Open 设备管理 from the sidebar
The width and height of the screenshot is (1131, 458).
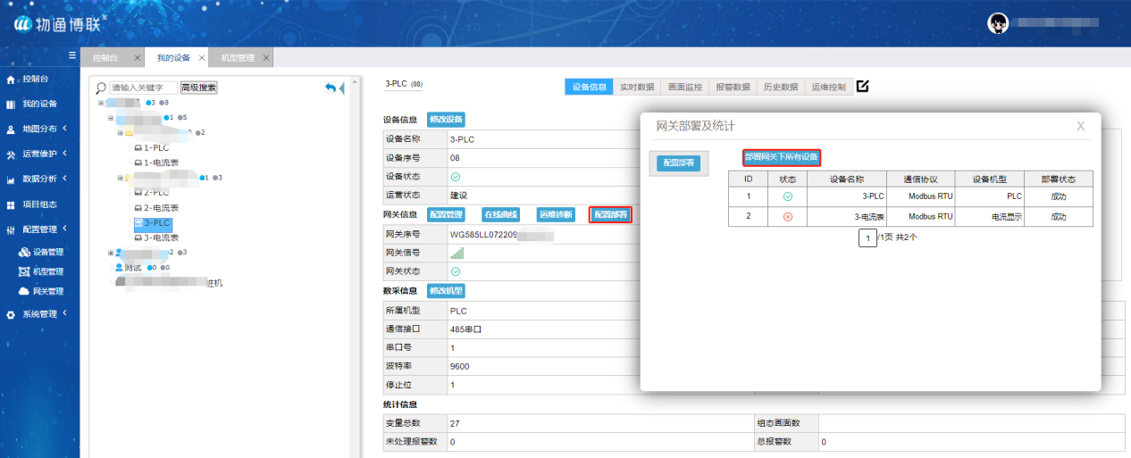click(47, 252)
